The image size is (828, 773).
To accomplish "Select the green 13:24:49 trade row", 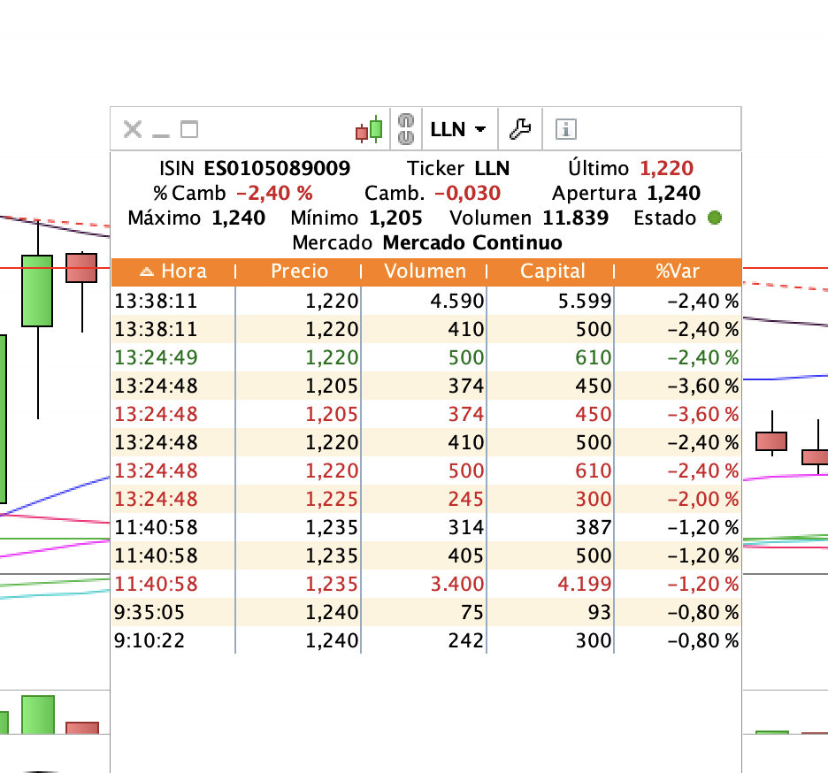I will (x=426, y=357).
